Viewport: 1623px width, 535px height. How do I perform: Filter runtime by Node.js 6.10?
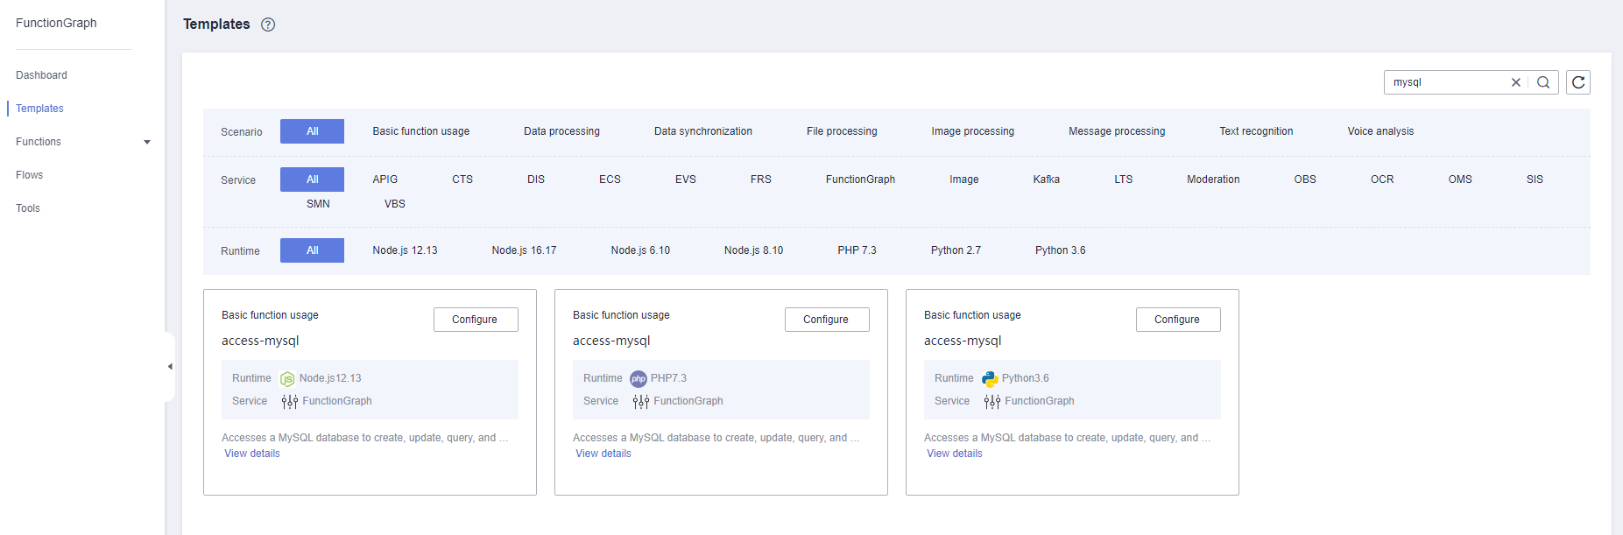pyautogui.click(x=640, y=250)
